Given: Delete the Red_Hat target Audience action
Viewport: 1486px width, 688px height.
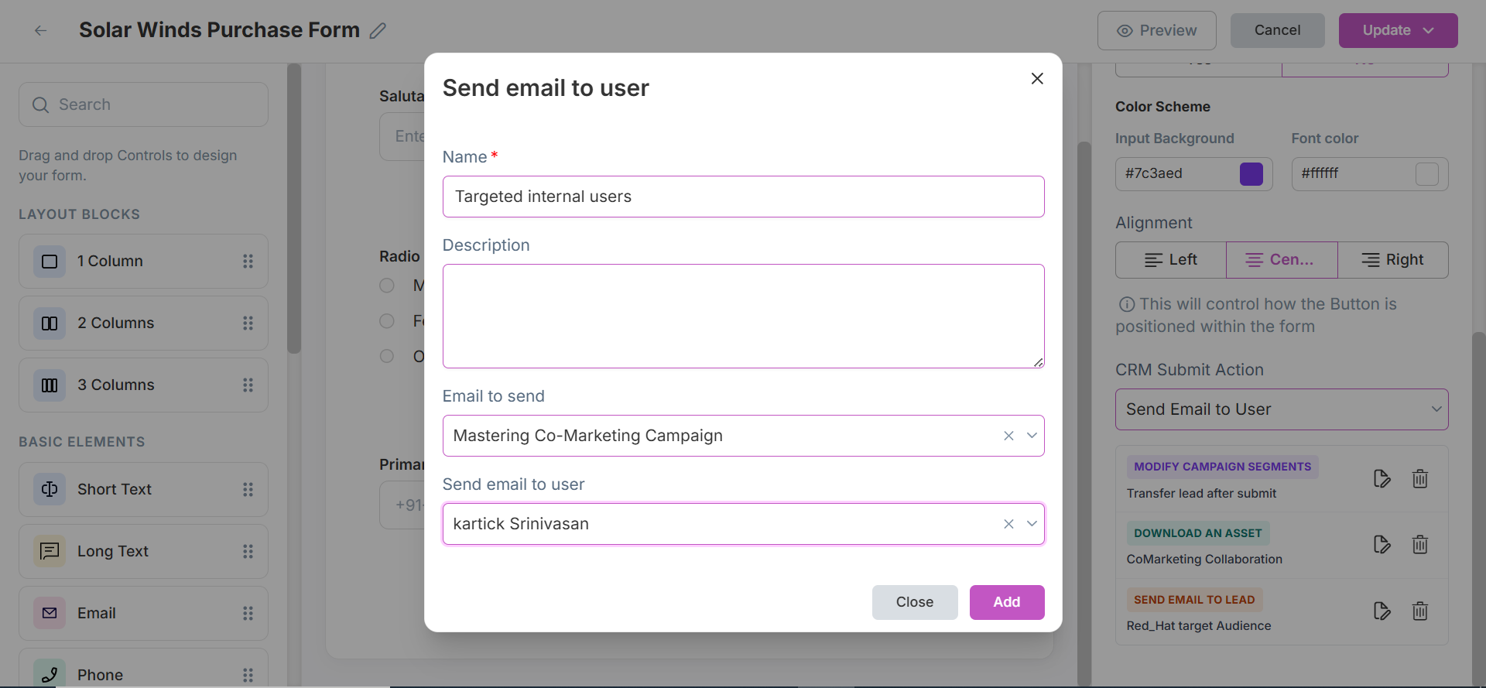Looking at the screenshot, I should 1420,611.
